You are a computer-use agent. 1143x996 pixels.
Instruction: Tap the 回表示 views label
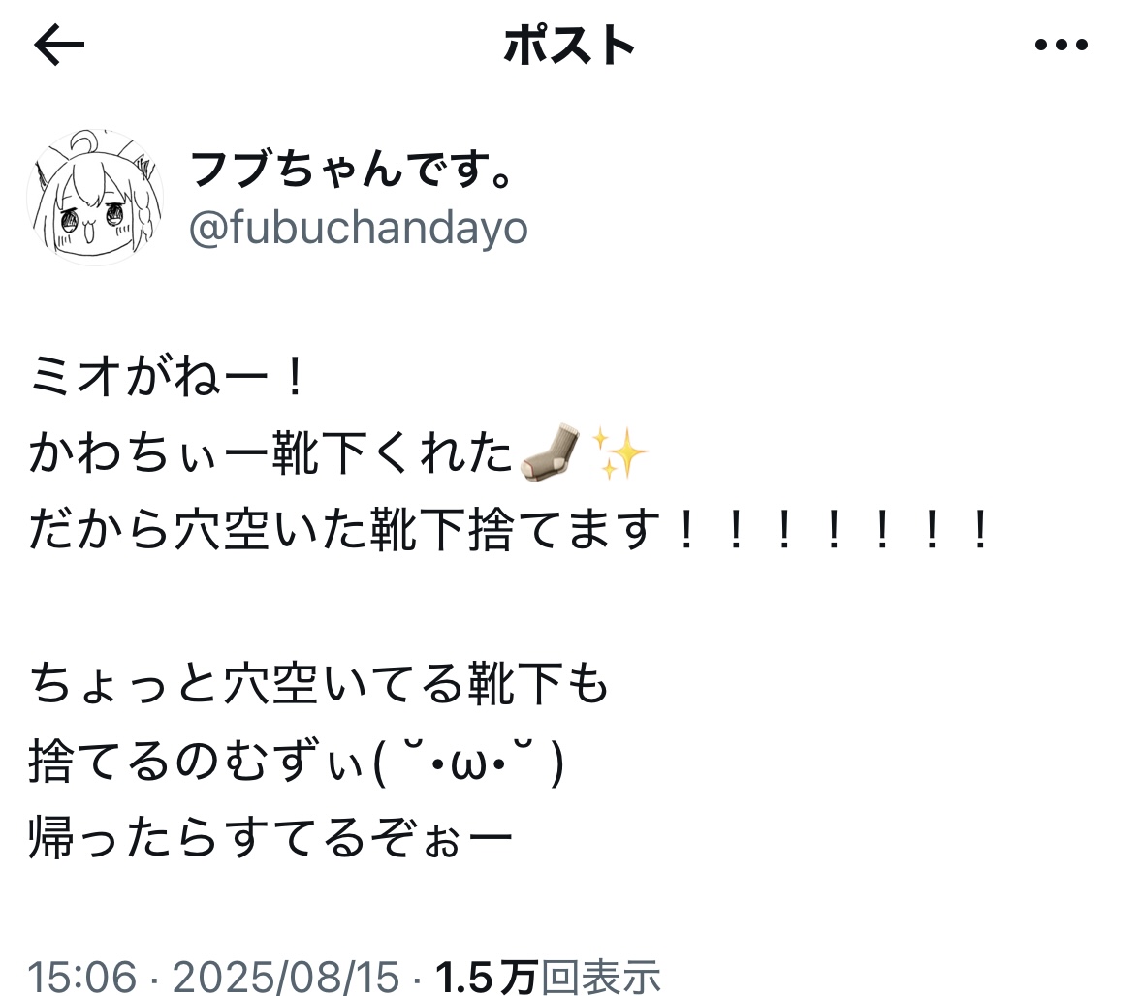point(601,977)
